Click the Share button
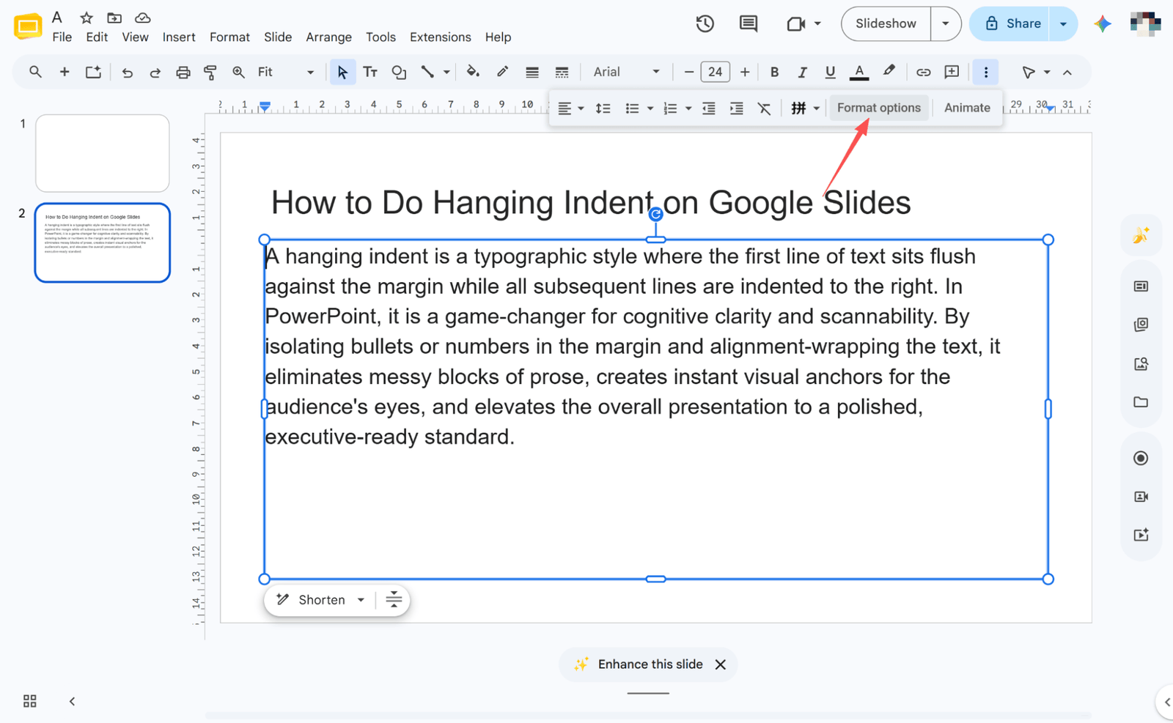Image resolution: width=1173 pixels, height=723 pixels. coord(1012,23)
